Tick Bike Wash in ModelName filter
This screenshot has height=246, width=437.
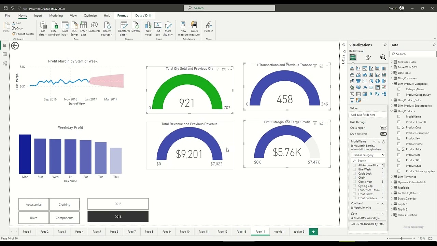tap(355, 169)
